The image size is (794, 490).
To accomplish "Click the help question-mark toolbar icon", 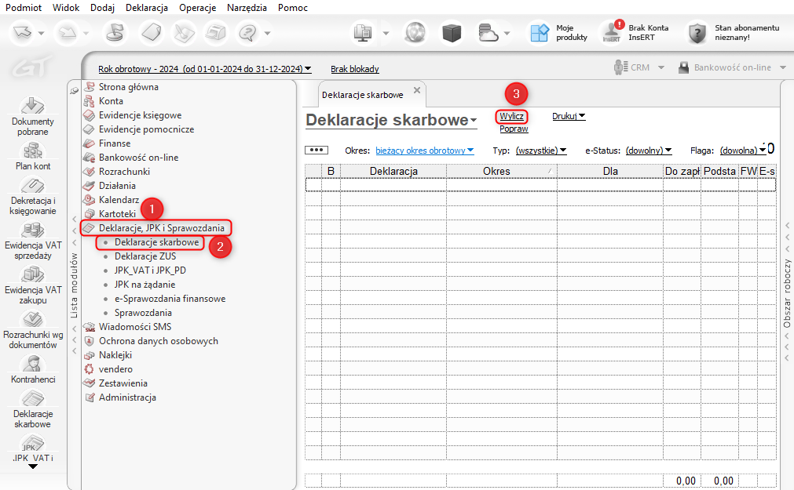I will click(x=247, y=33).
